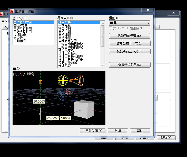Click the 6.0884 tooltip in preview
The image size is (187, 157).
coord(65,118)
